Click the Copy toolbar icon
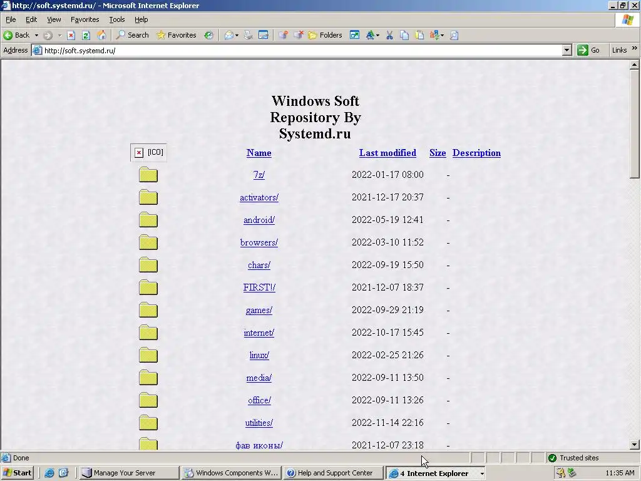 coord(404,35)
